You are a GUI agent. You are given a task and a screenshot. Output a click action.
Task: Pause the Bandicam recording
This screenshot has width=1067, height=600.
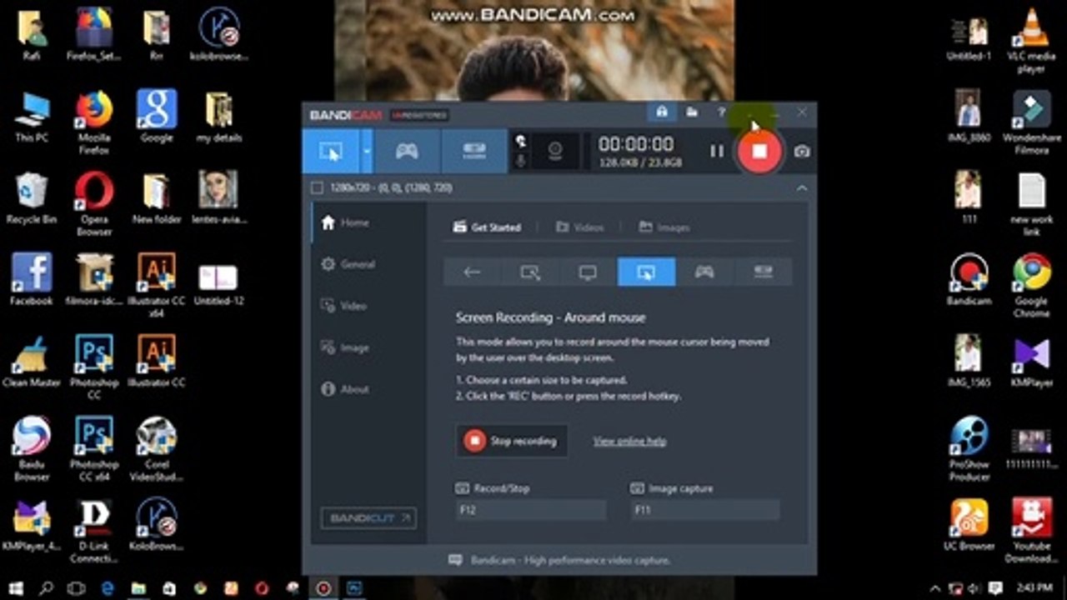[716, 151]
